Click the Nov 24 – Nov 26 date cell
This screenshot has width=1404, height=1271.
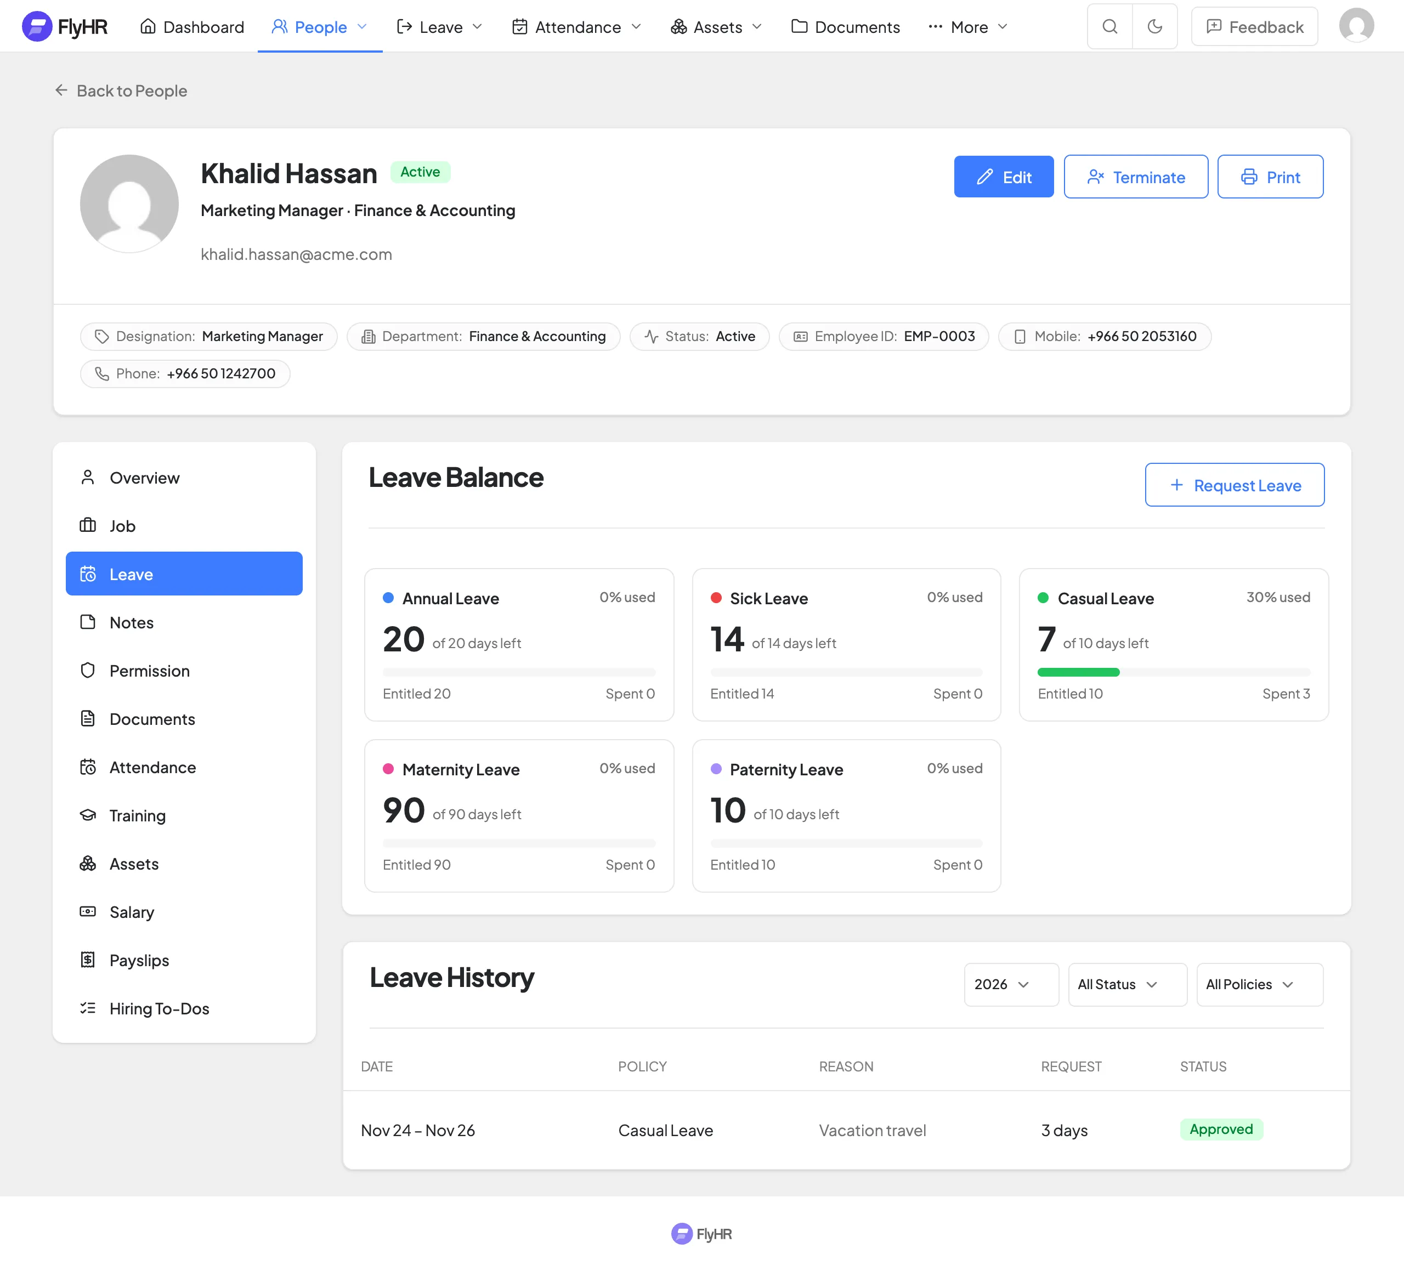(418, 1130)
